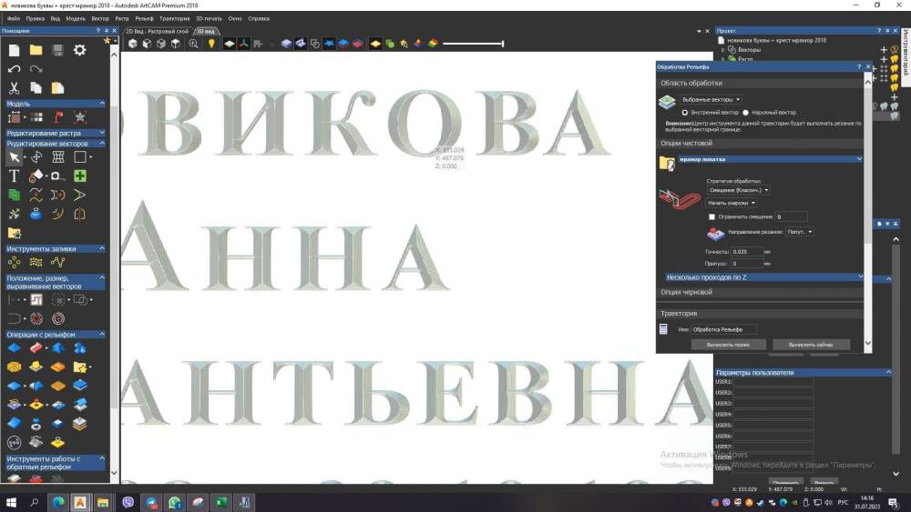This screenshot has height=512, width=911.
Task: Click the green plus vector tool icon
Action: pos(79,176)
